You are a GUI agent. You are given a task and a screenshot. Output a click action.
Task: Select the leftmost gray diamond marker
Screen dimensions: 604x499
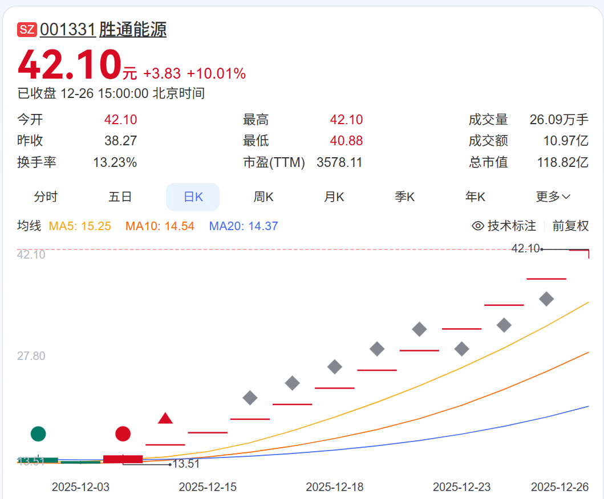click(x=250, y=398)
